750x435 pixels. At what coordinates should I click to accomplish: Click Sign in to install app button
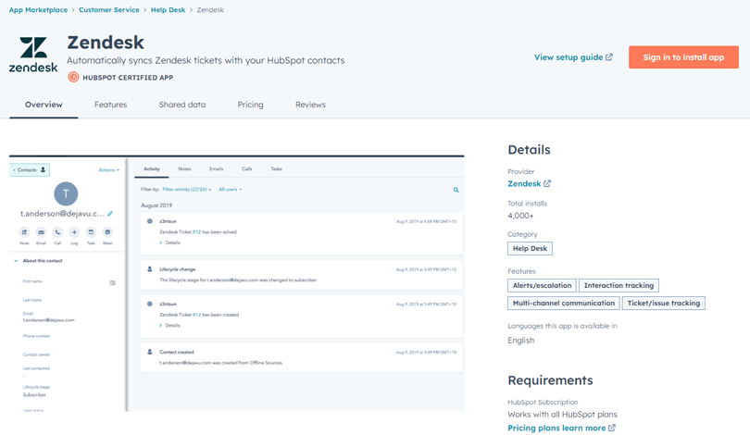683,56
